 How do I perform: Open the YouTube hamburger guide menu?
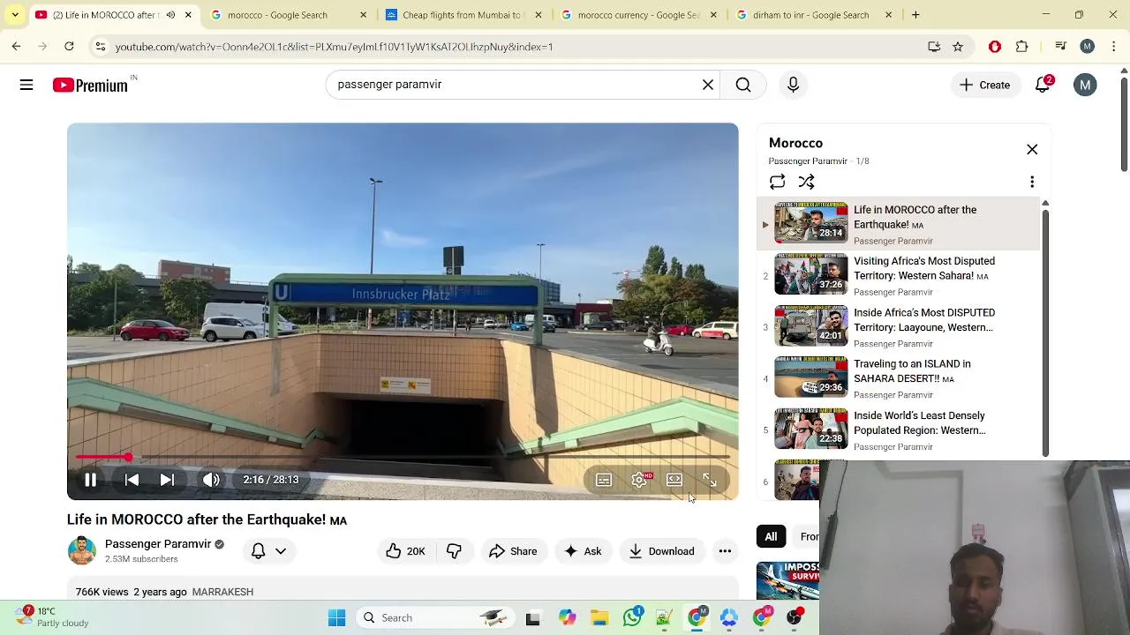[x=26, y=85]
